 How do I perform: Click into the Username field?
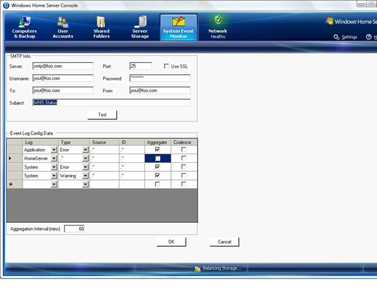(x=63, y=78)
